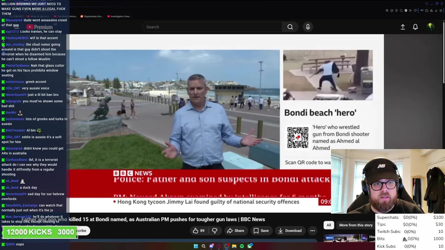
Task: Open the YouTube upload/create icon
Action: pyautogui.click(x=403, y=27)
